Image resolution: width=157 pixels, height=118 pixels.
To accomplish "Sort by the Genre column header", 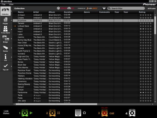I will pyautogui.click(x=87, y=12).
